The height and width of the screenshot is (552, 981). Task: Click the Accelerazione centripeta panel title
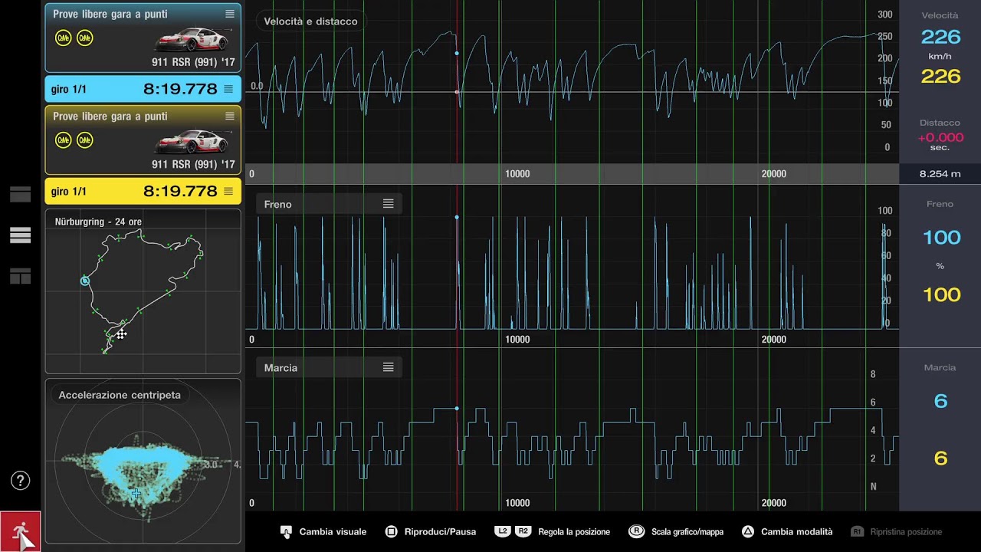click(x=120, y=395)
